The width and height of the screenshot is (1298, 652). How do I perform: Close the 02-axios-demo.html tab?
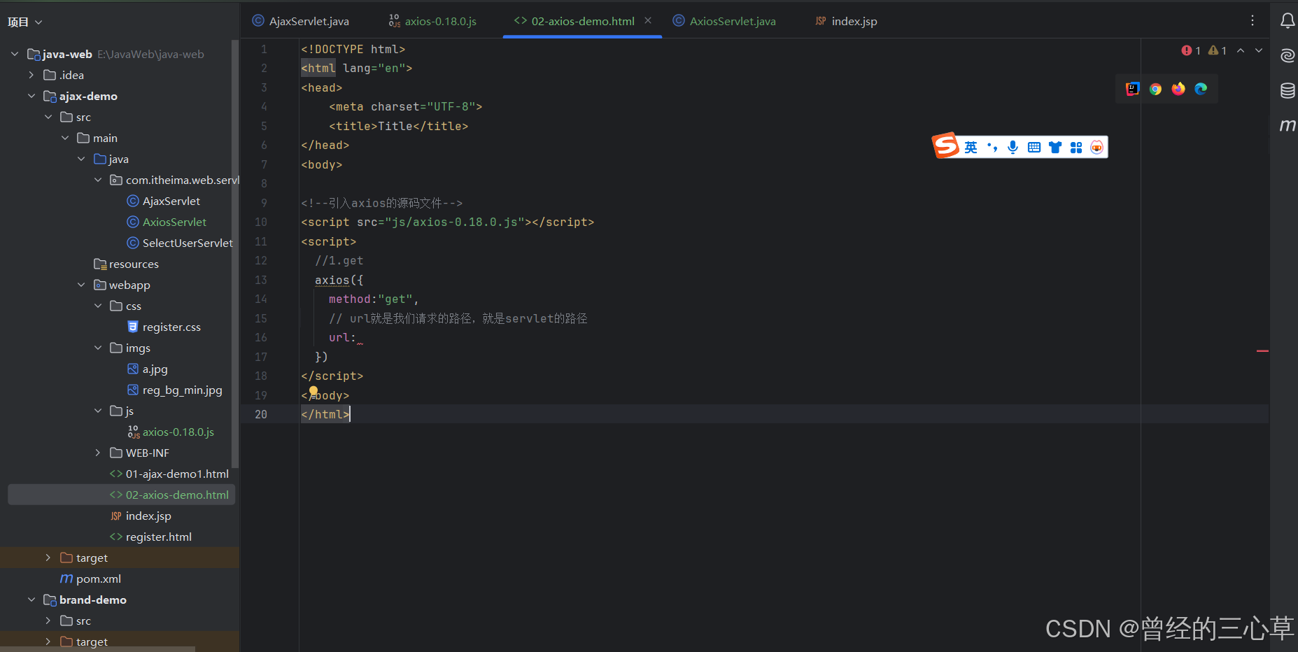click(x=648, y=21)
